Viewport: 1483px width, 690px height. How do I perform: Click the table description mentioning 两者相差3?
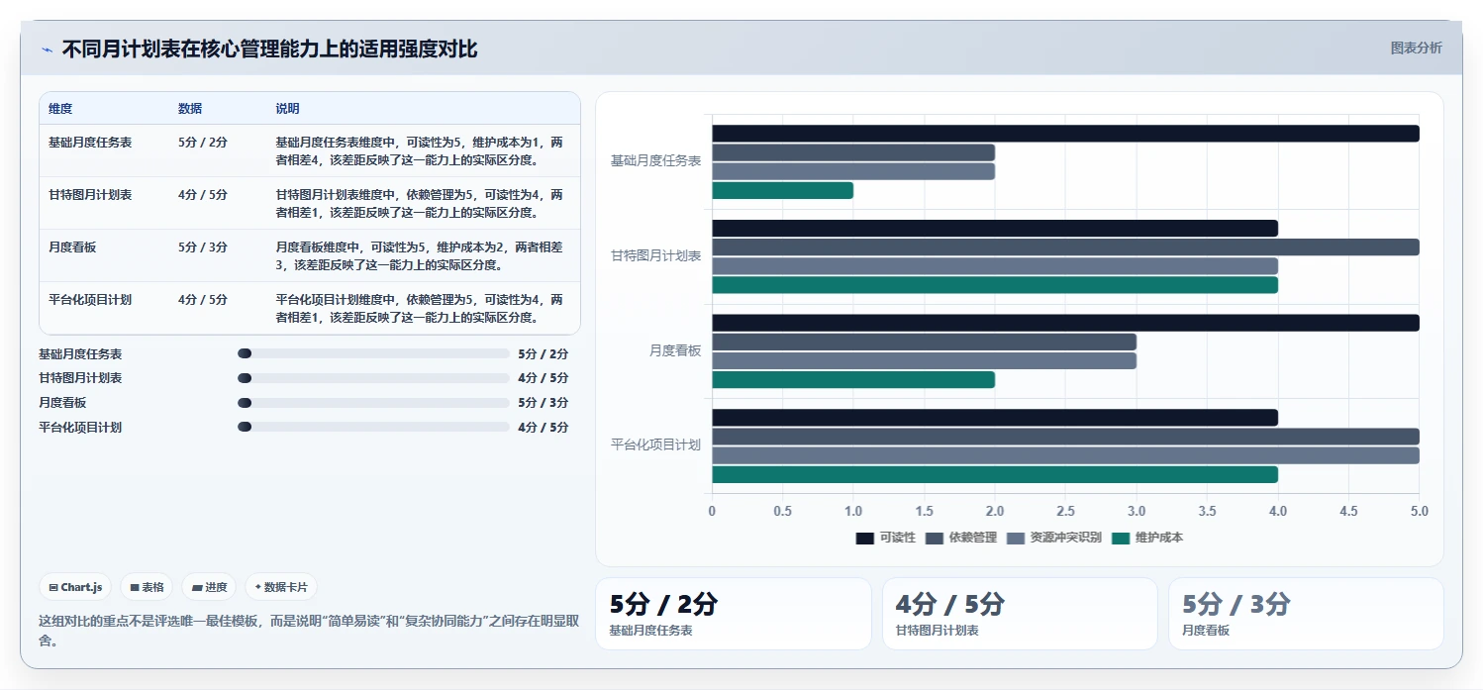click(x=420, y=255)
